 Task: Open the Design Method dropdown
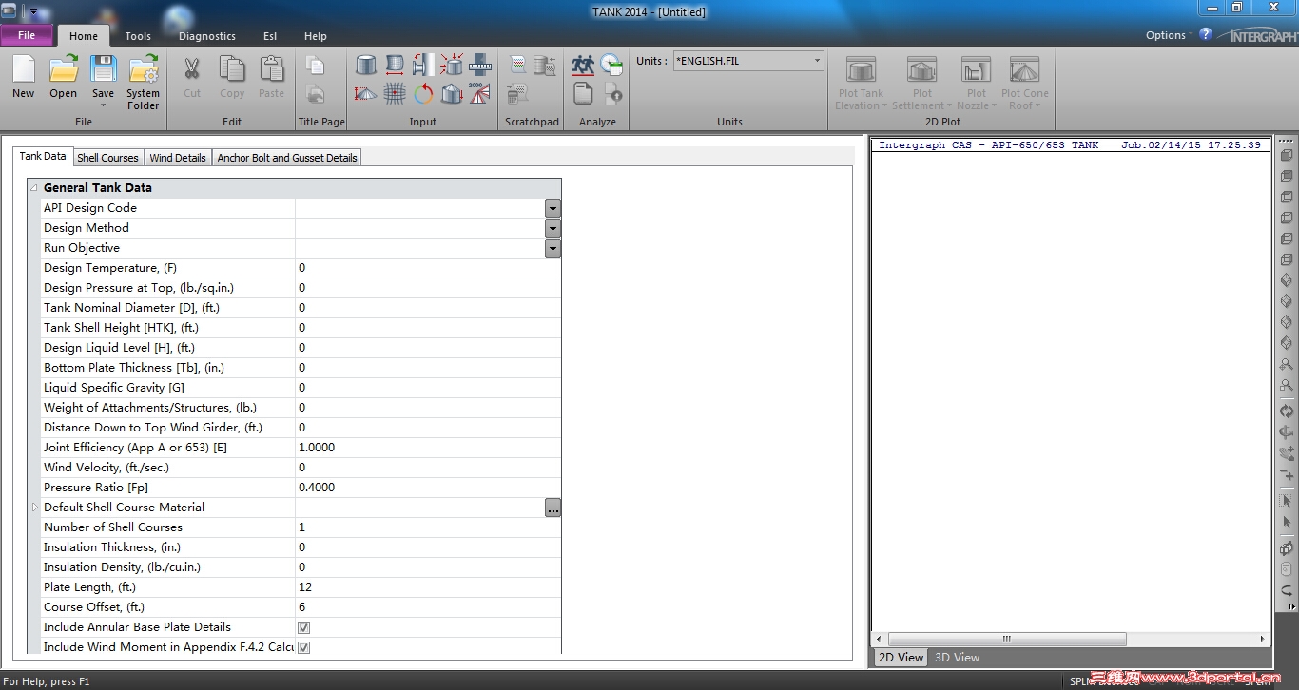(553, 228)
